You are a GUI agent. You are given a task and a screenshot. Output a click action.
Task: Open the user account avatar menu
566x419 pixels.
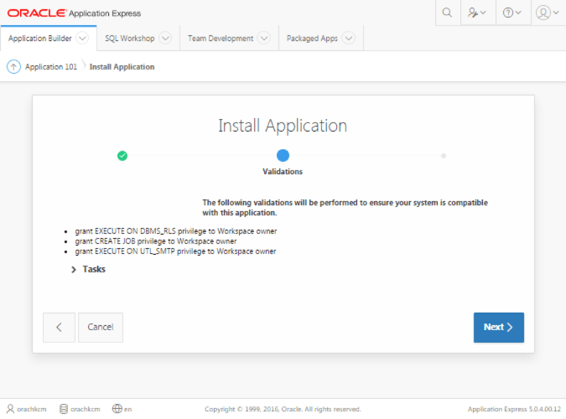tap(548, 13)
